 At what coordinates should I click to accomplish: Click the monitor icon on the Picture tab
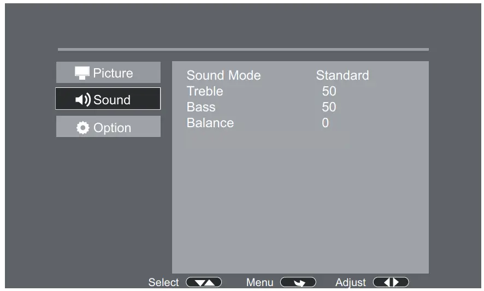tap(82, 74)
